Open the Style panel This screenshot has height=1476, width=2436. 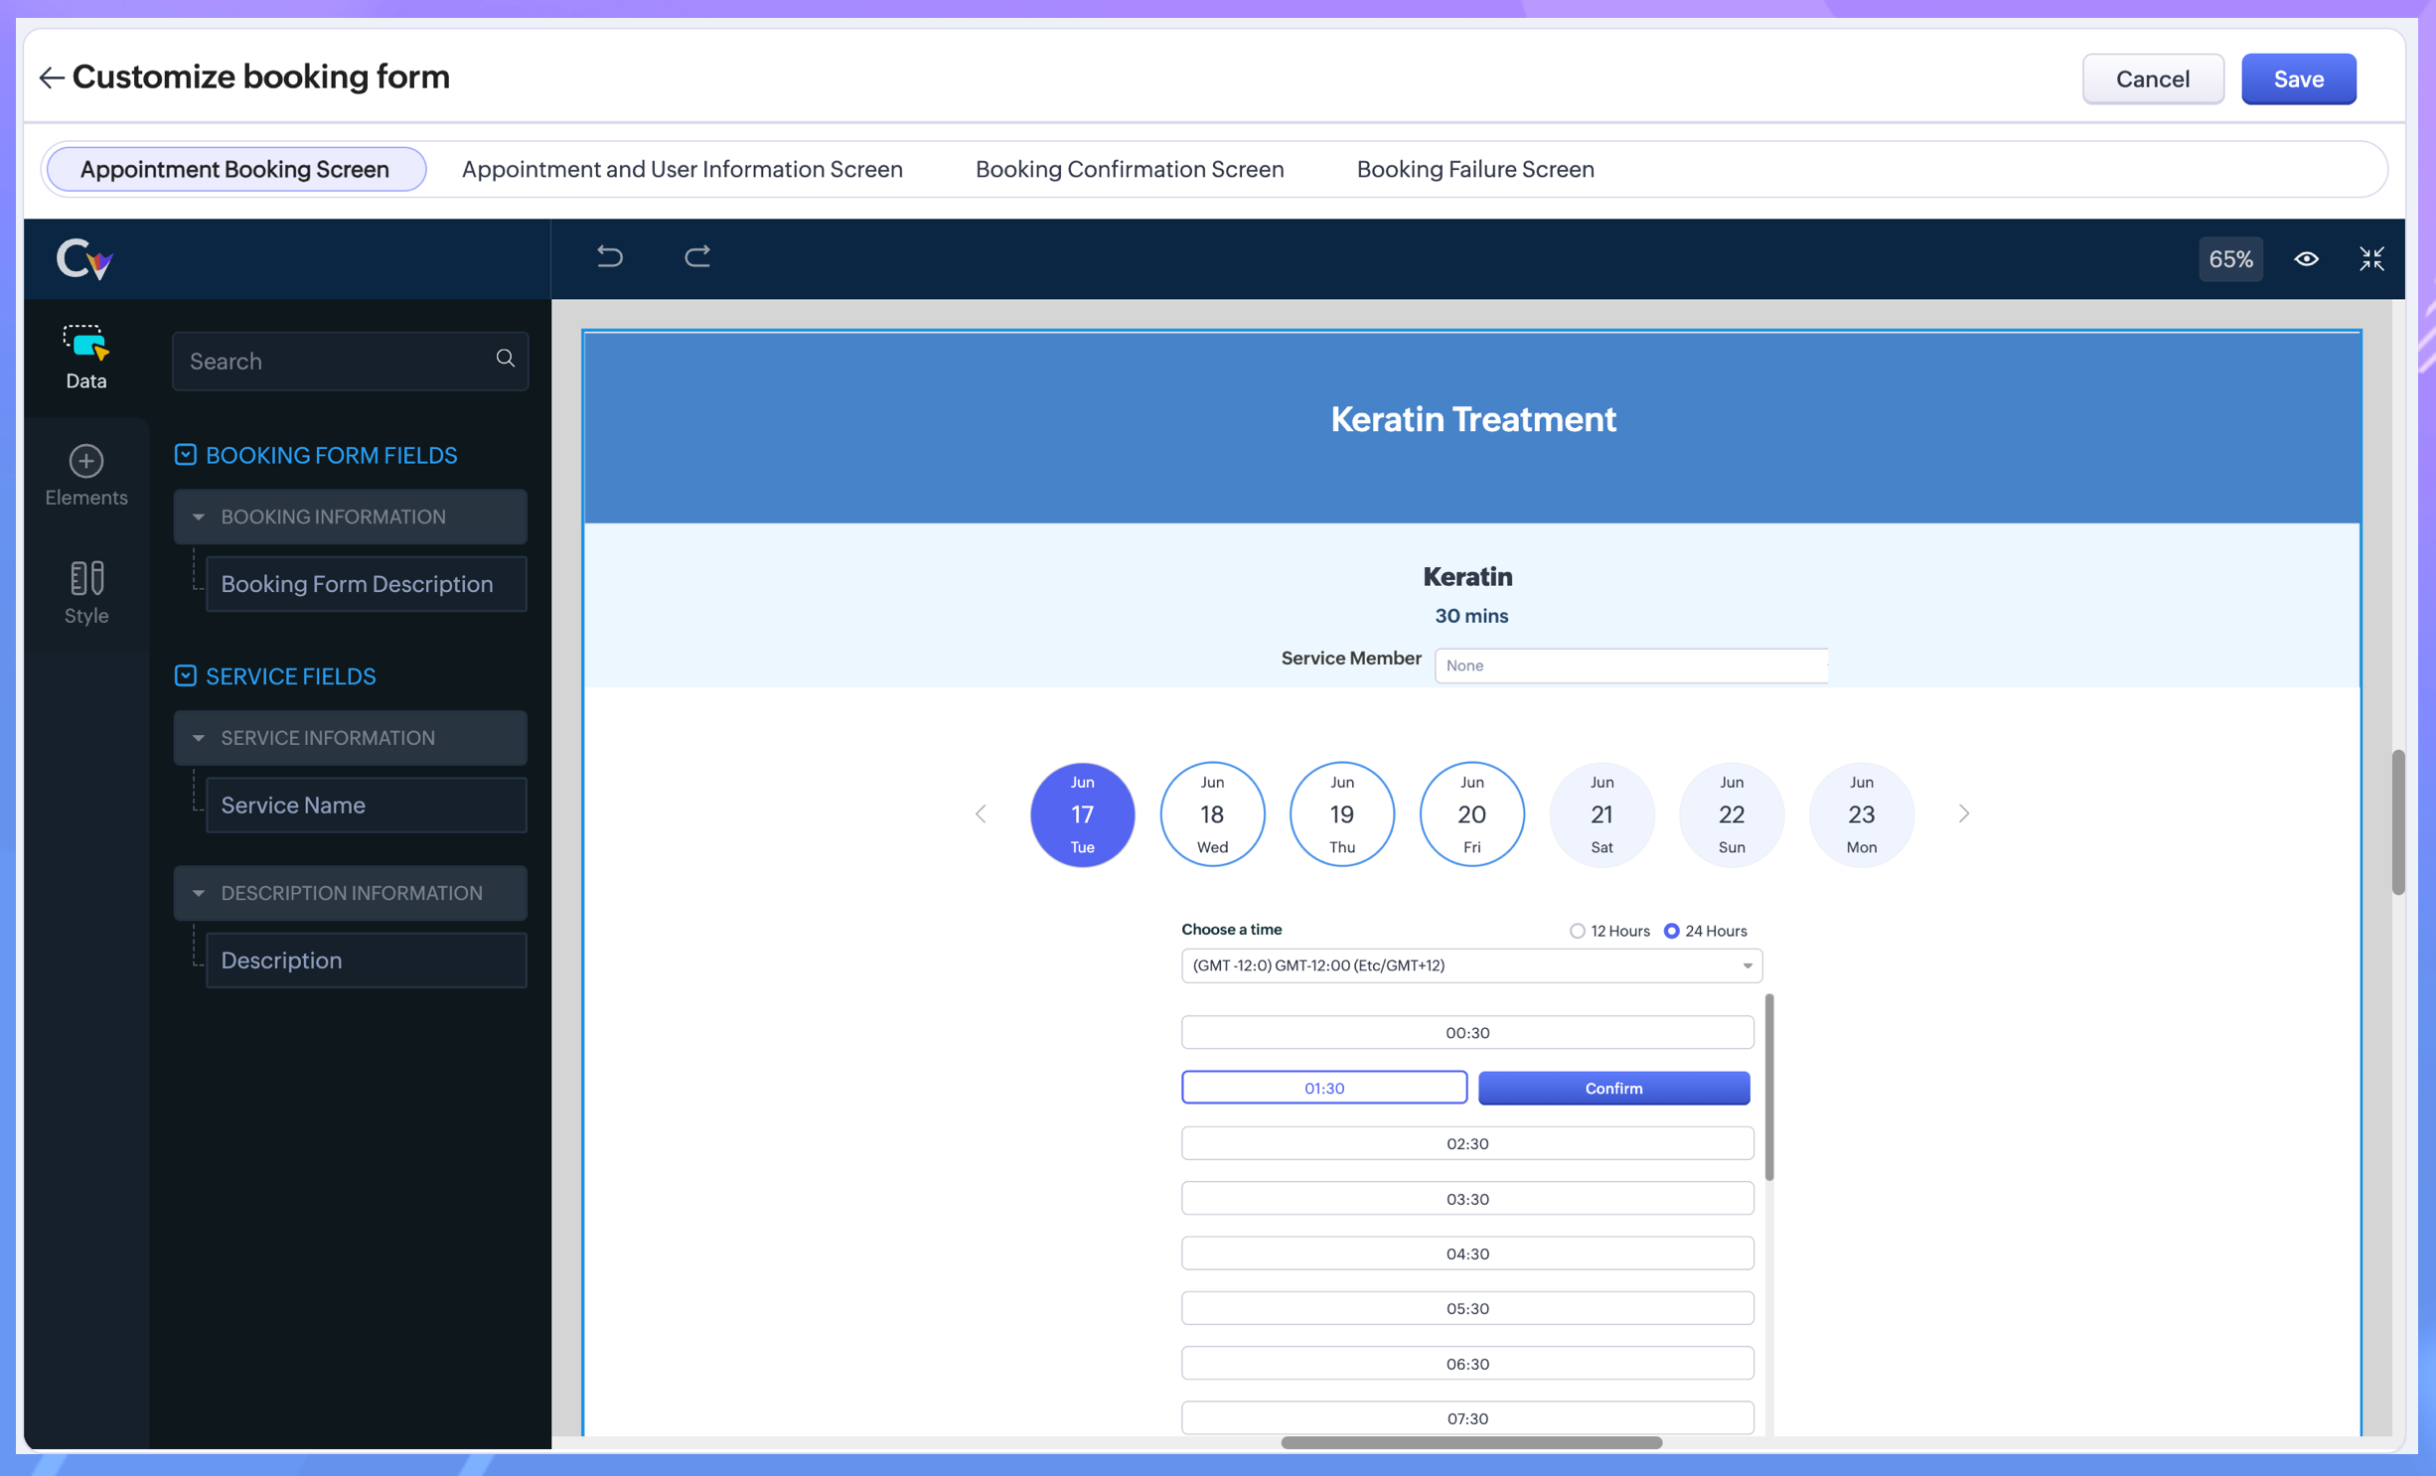click(x=86, y=592)
